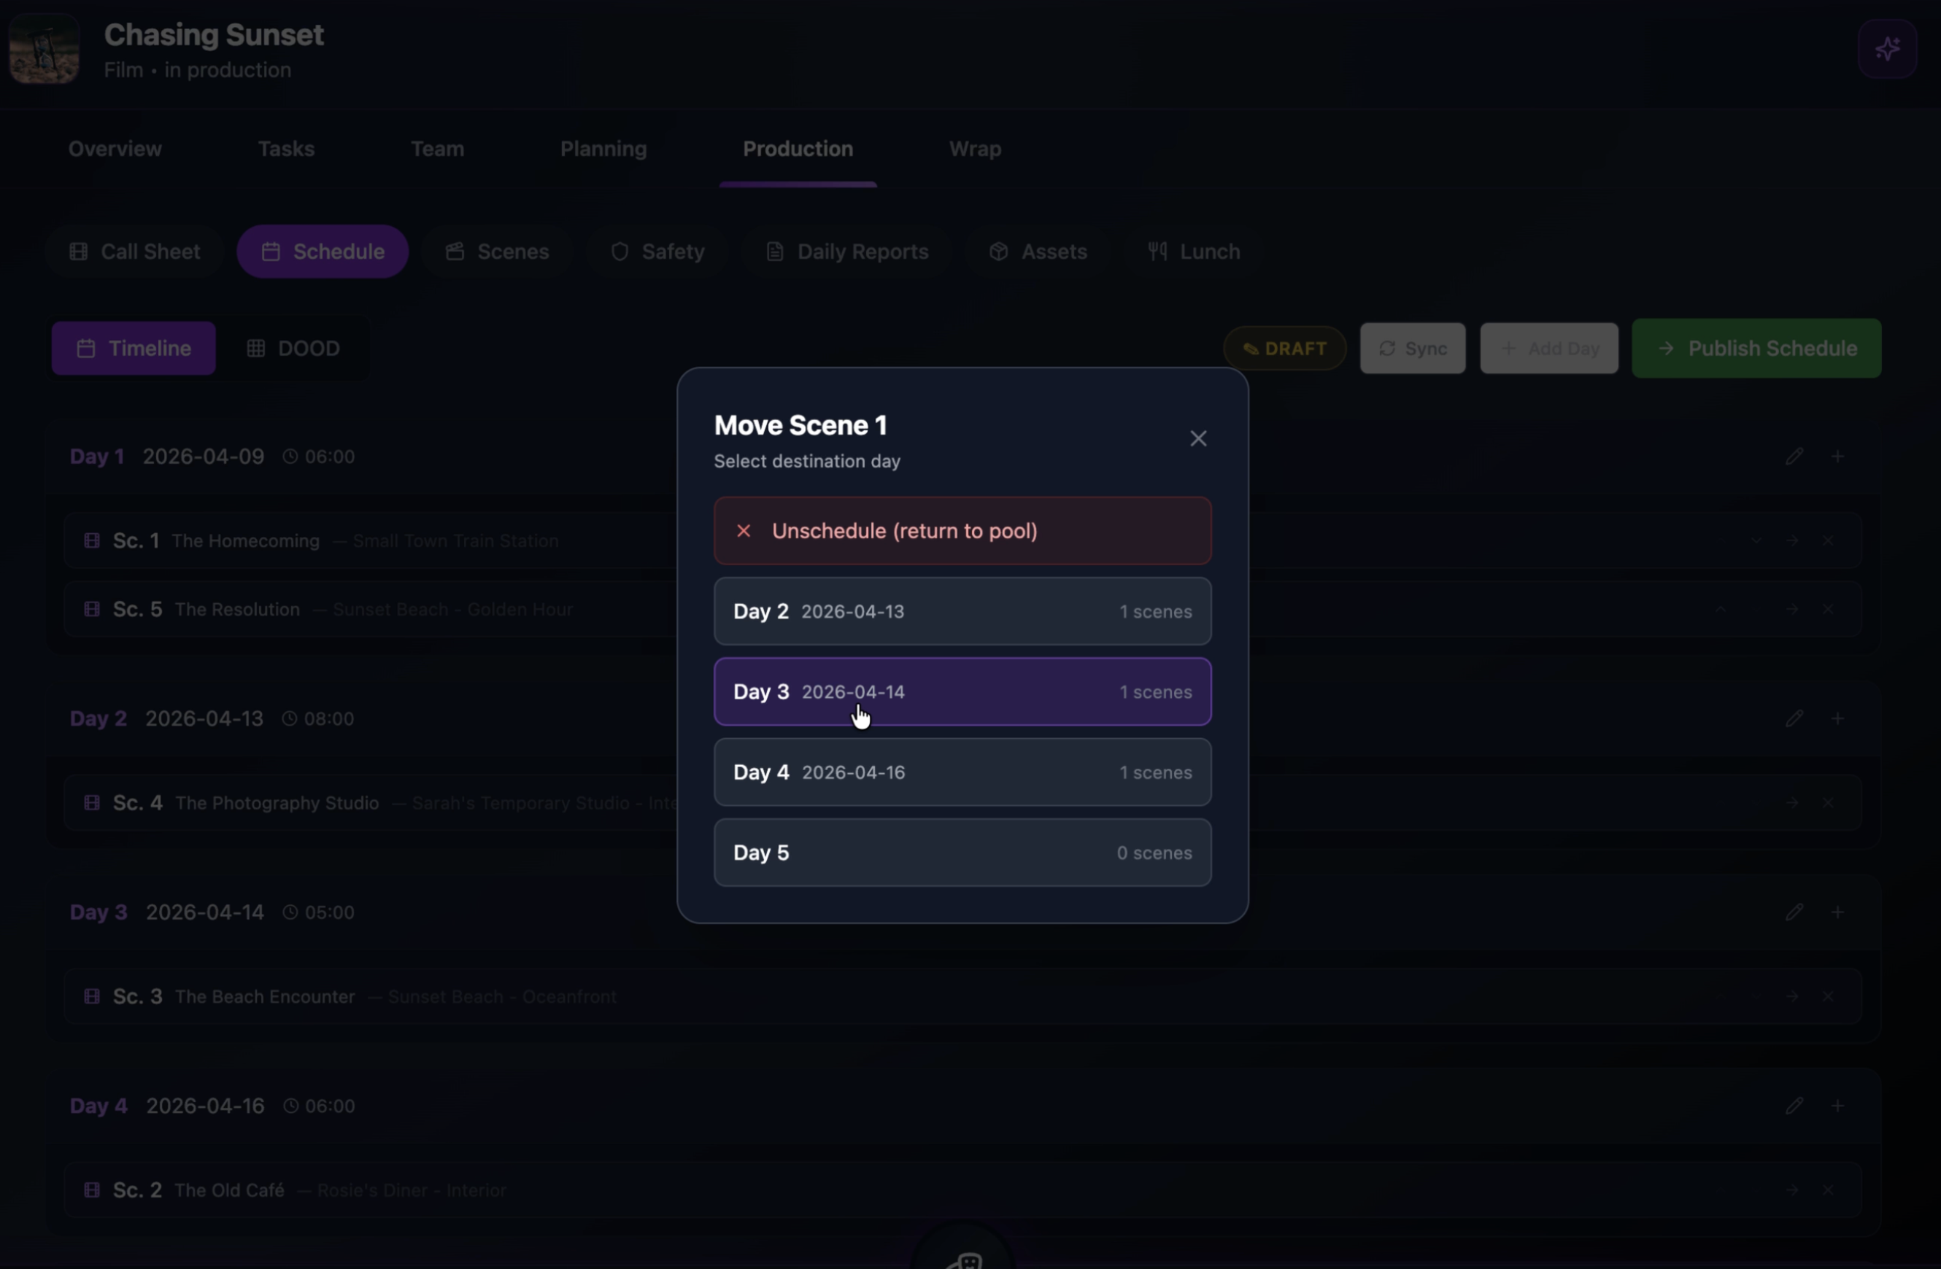
Task: Click the Chasing Sunset project thumbnail
Action: tap(44, 50)
